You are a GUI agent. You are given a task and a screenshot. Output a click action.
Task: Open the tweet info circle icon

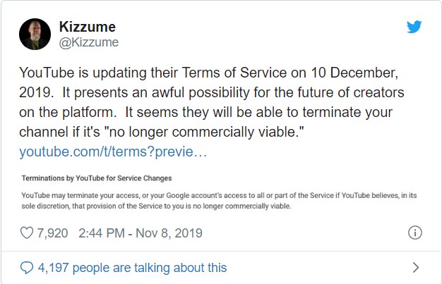[415, 233]
